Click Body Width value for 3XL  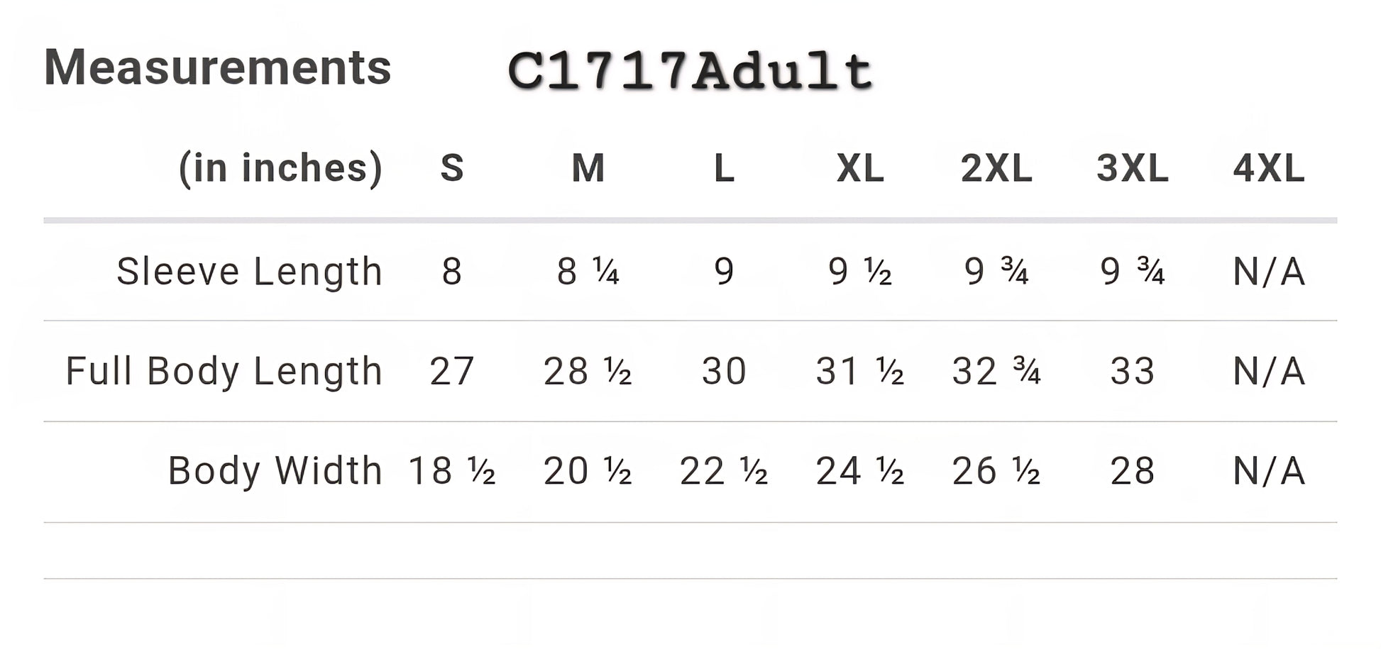(1133, 471)
